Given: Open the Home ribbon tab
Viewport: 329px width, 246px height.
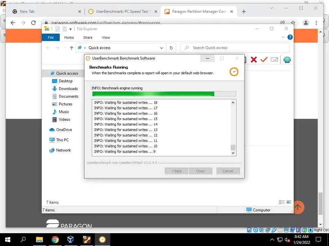Looking at the screenshot, I should pyautogui.click(x=69, y=37).
